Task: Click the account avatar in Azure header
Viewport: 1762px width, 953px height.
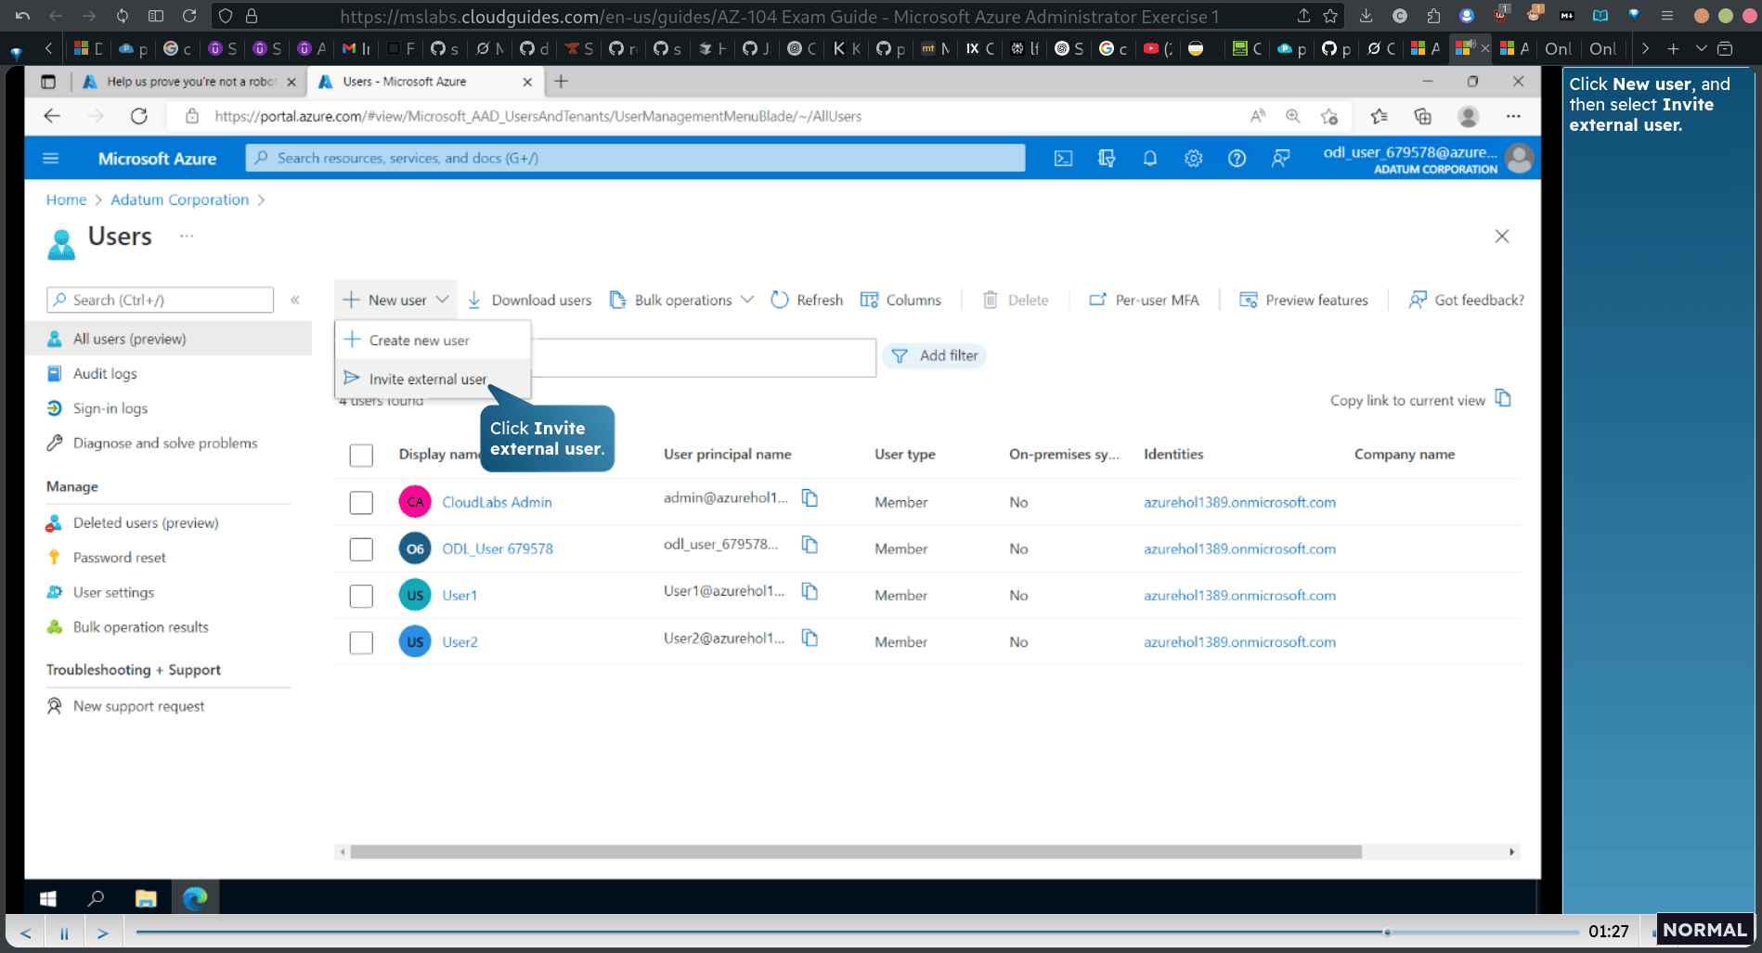Action: coord(1519,159)
